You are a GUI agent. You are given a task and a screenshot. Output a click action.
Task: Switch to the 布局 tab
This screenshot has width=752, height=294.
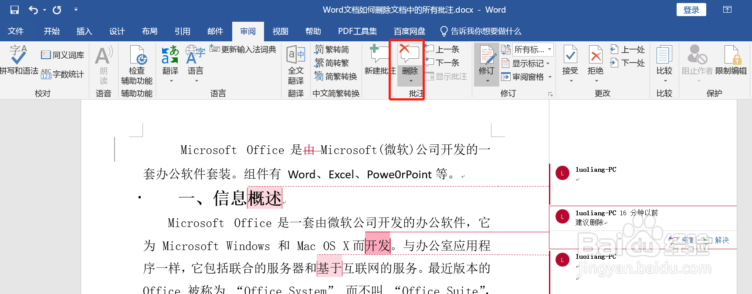(149, 31)
